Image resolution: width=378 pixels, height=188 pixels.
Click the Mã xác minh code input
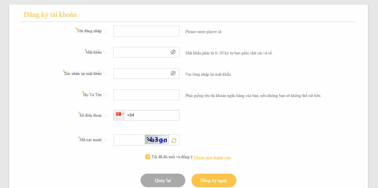pyautogui.click(x=129, y=140)
